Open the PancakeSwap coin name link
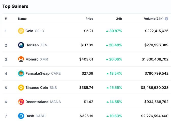Viewport: 171px width, 121px height. 38,73
